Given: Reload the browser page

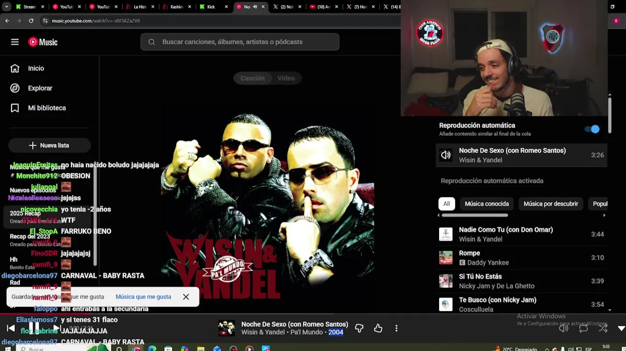Looking at the screenshot, I should coord(31,21).
